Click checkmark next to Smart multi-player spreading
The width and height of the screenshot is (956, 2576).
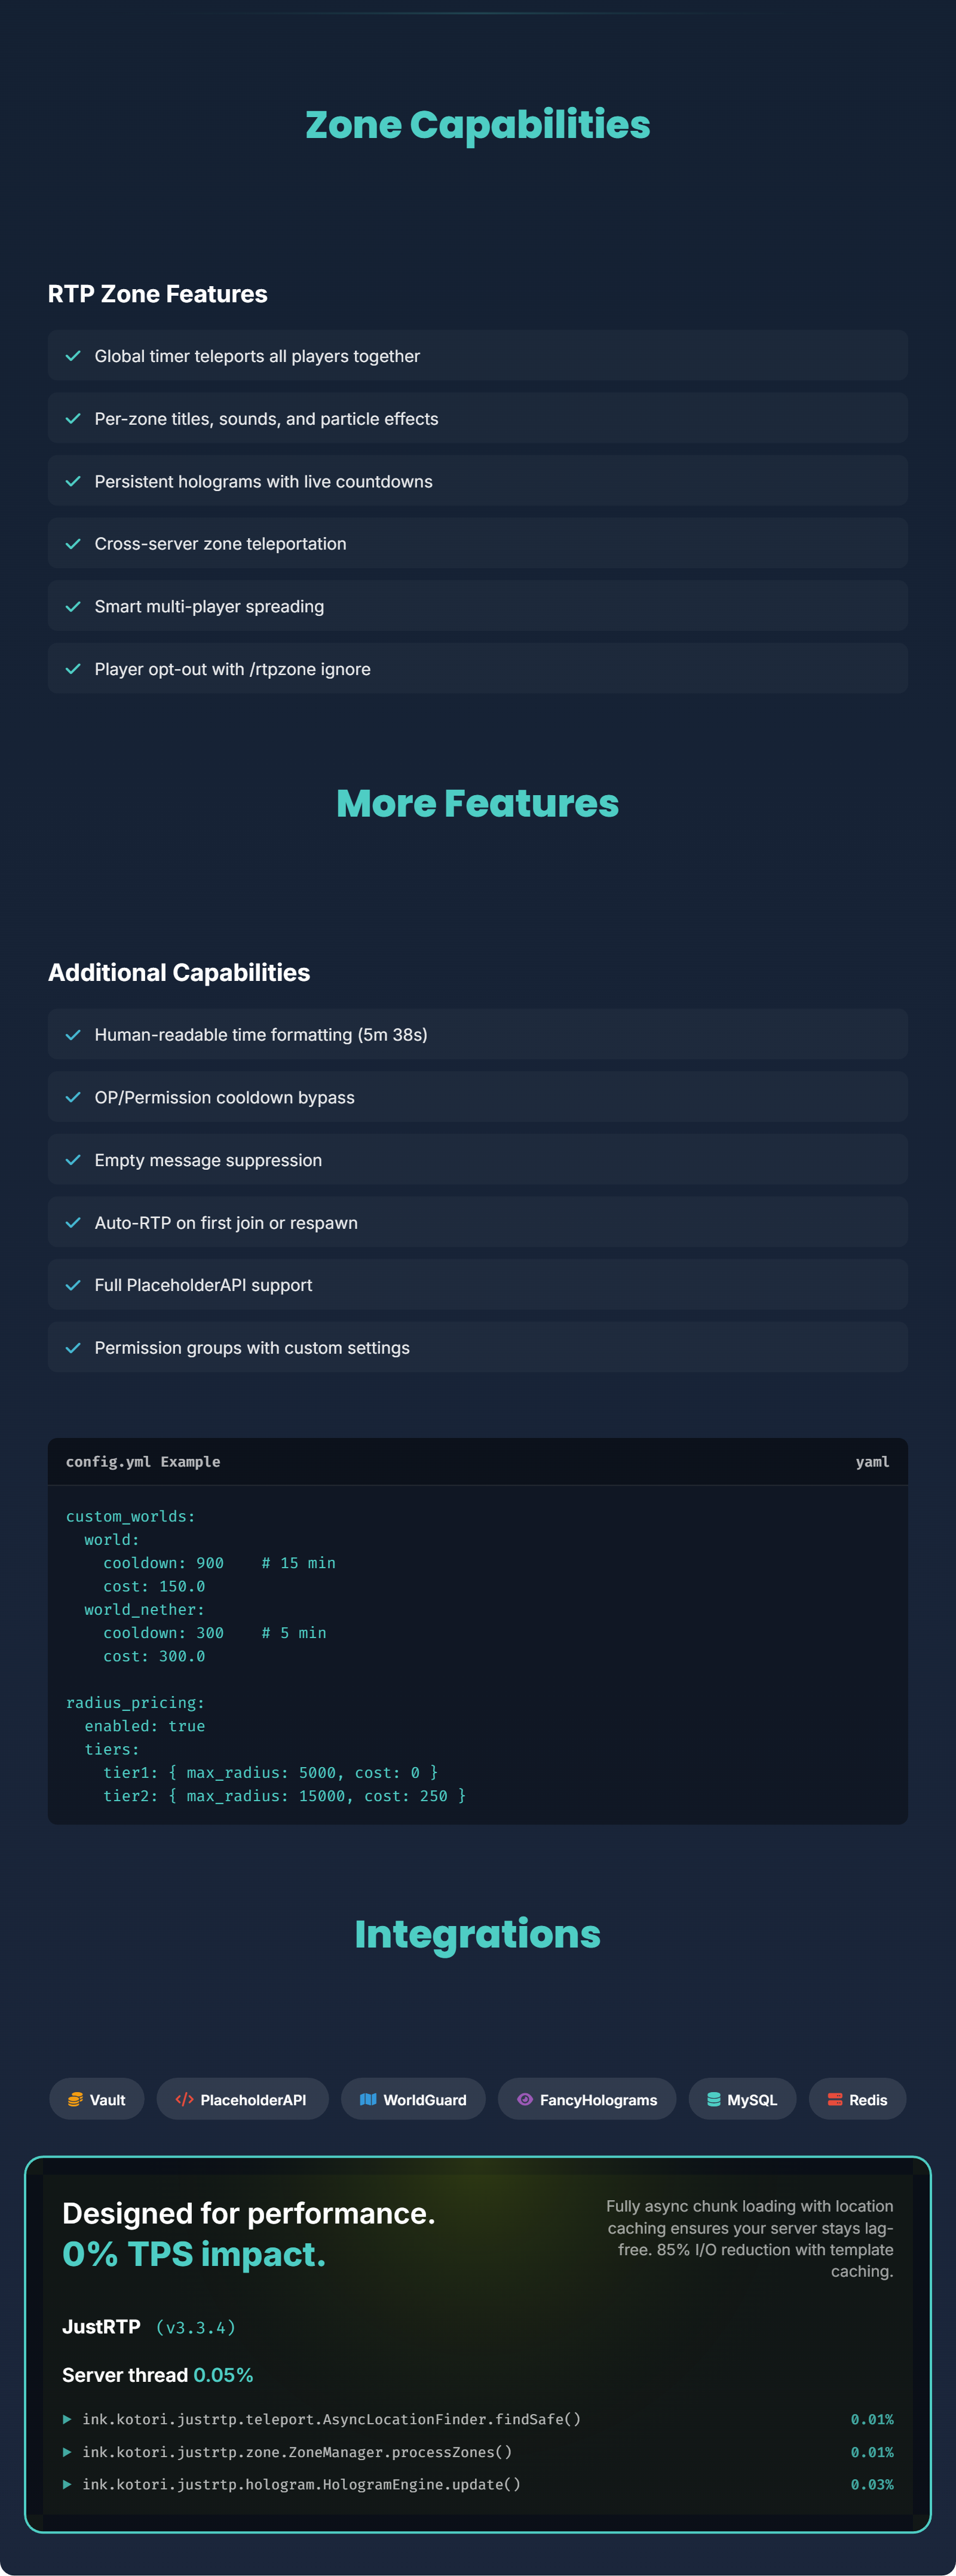click(x=73, y=606)
